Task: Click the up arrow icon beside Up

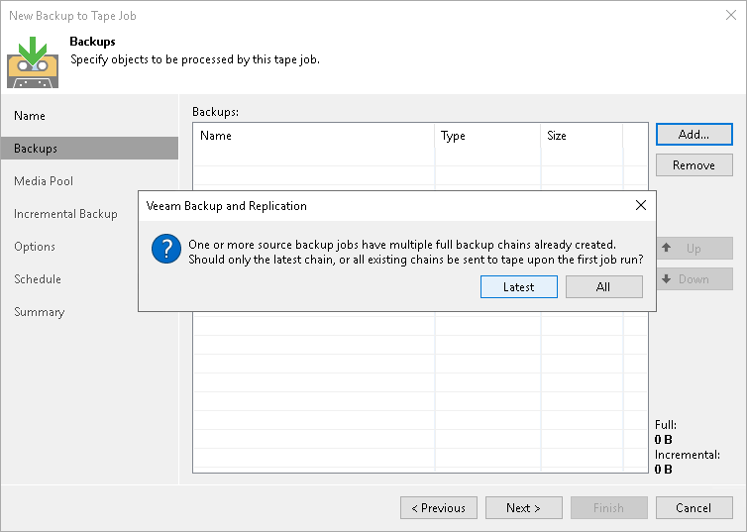Action: pos(667,248)
